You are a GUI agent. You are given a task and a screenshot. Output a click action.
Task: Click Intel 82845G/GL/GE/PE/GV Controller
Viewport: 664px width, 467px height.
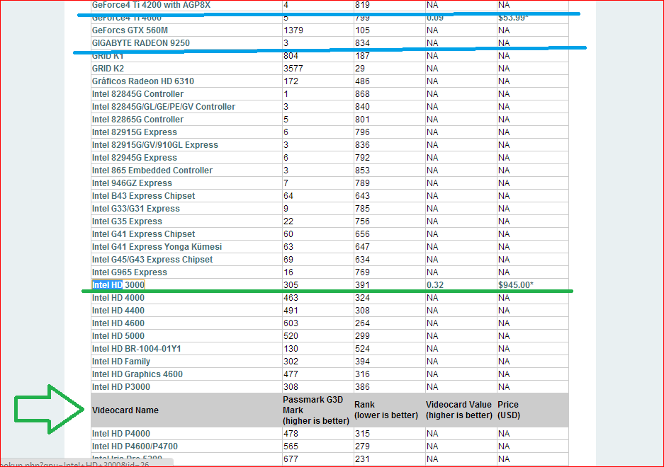(164, 107)
